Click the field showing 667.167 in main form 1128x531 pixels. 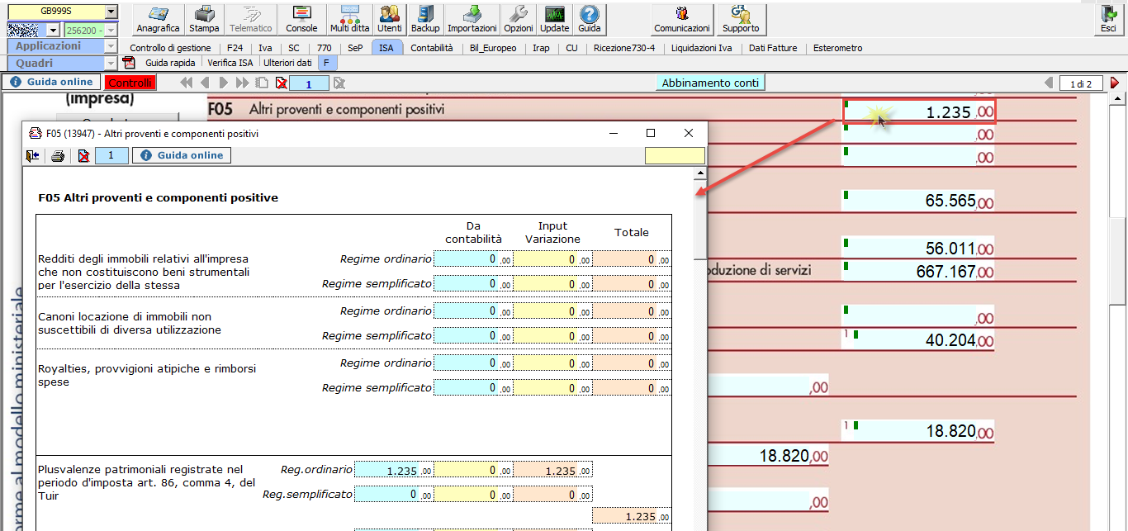(918, 270)
